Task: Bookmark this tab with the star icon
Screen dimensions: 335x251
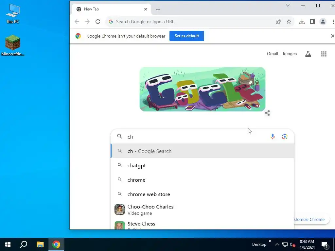Action: (289, 22)
